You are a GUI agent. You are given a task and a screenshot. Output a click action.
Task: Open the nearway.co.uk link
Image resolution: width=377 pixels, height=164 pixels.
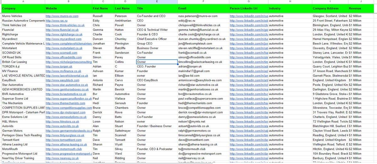click(62, 158)
